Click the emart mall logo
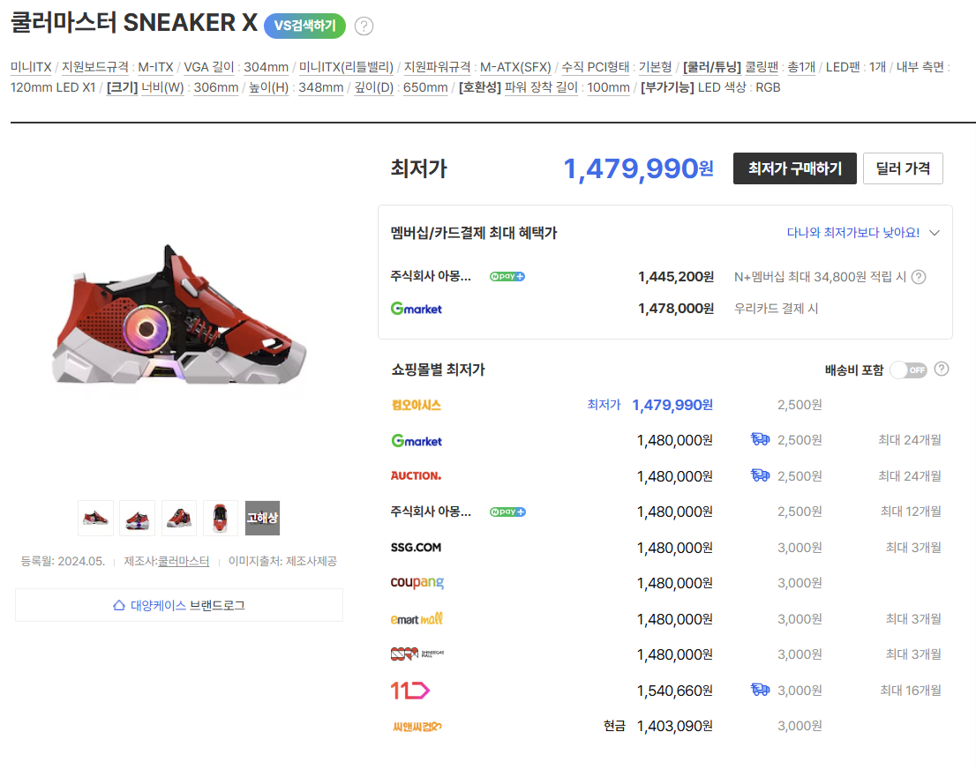The image size is (976, 777). pos(417,619)
